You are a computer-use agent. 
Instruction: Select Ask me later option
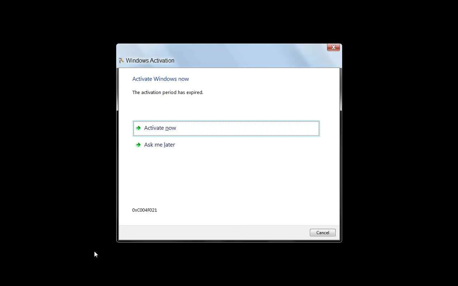(x=226, y=145)
